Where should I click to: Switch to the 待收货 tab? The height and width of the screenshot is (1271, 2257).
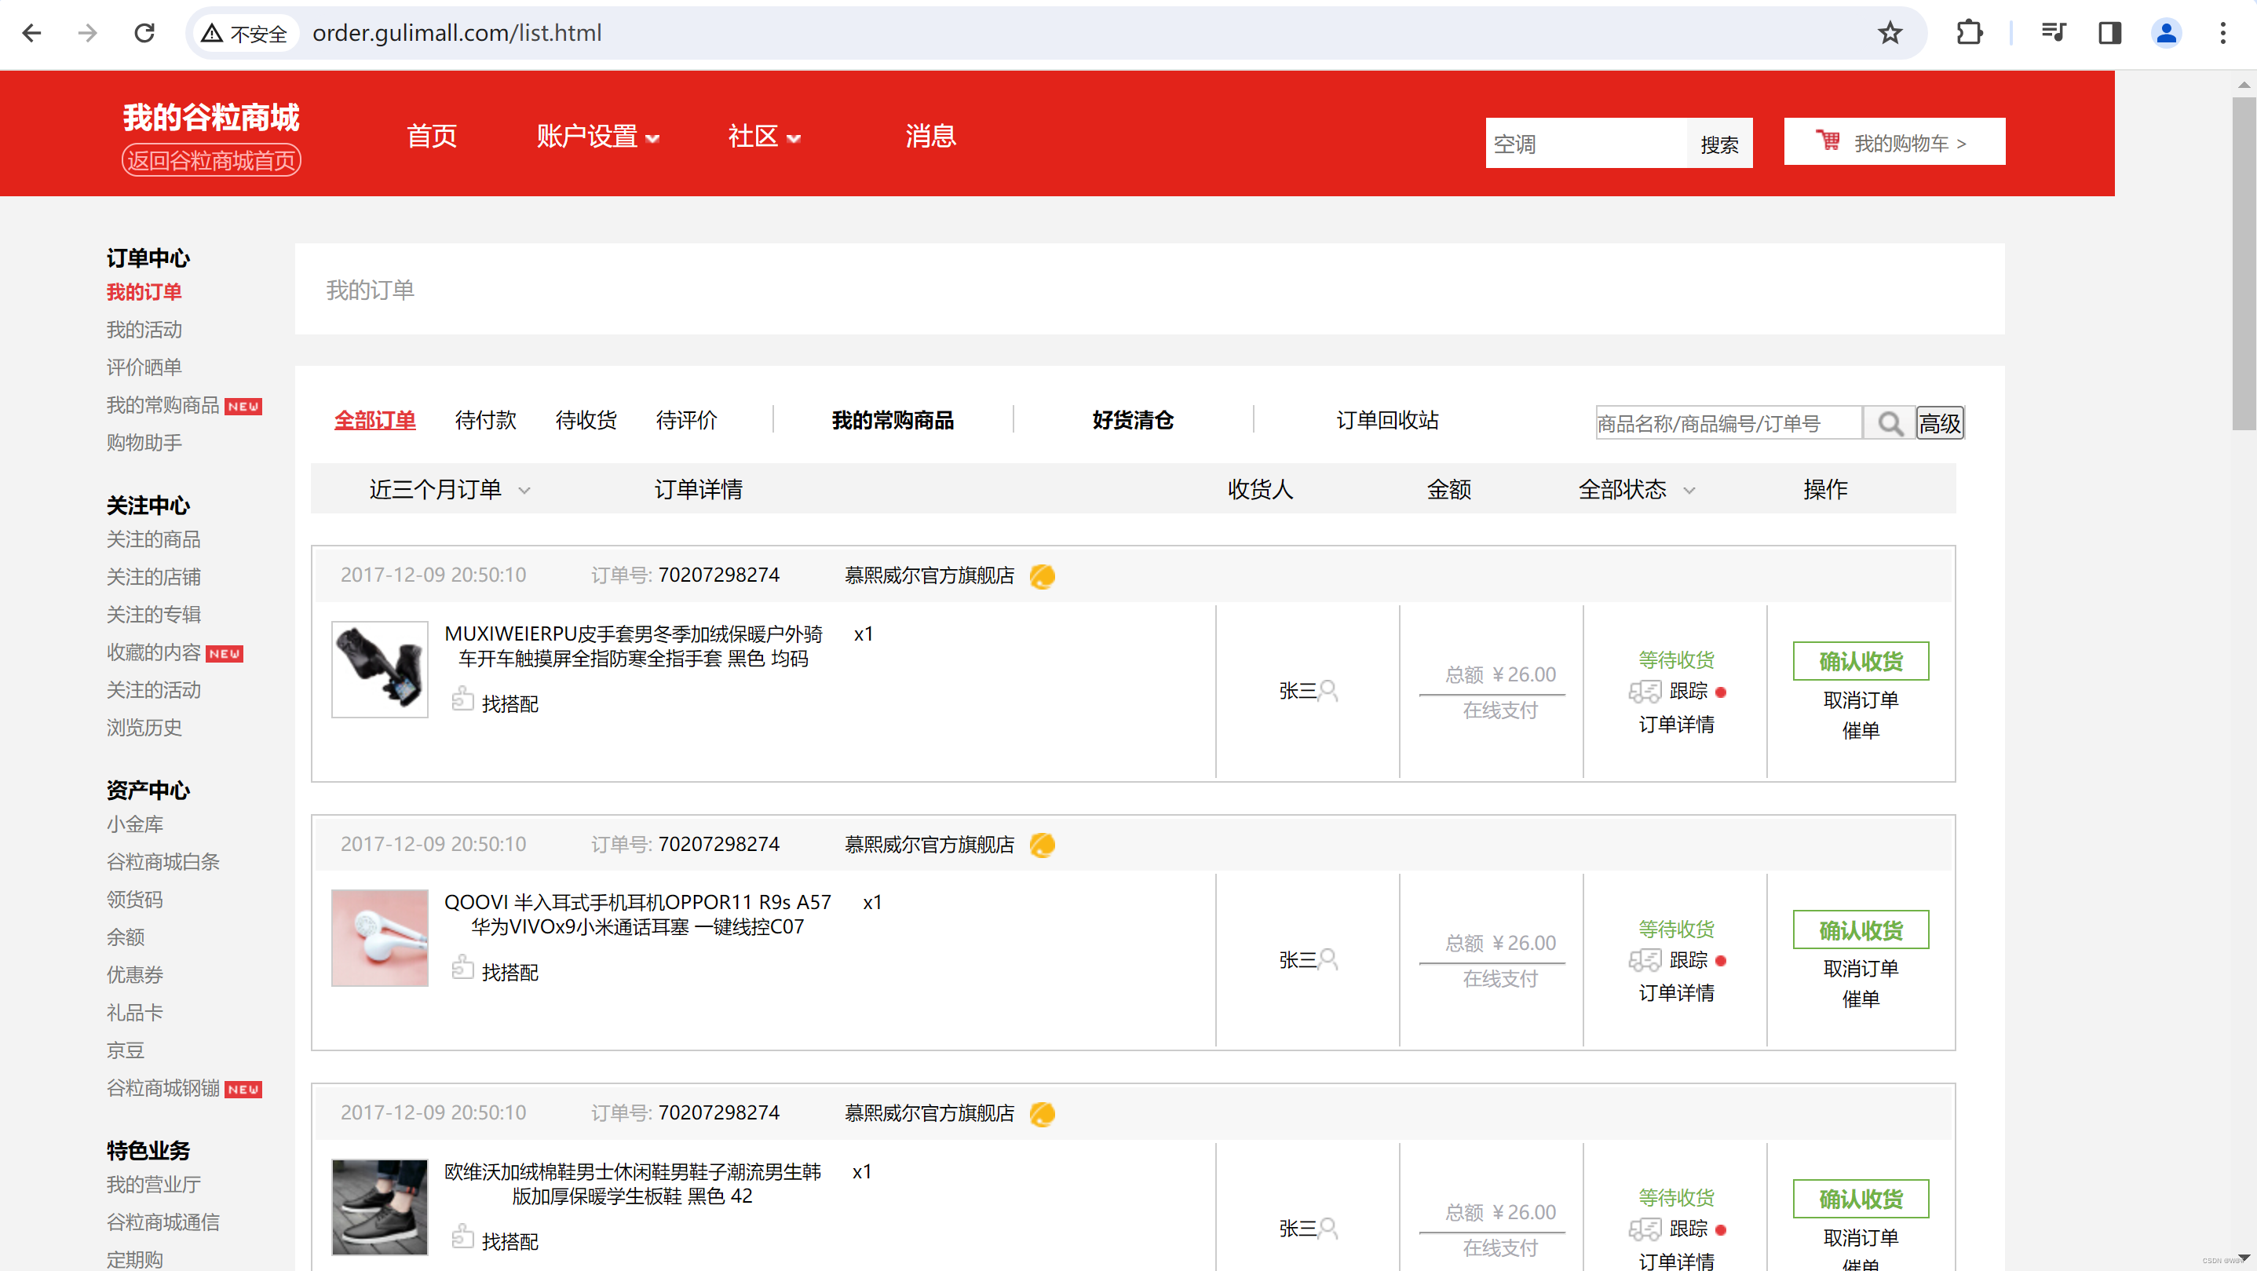[586, 421]
